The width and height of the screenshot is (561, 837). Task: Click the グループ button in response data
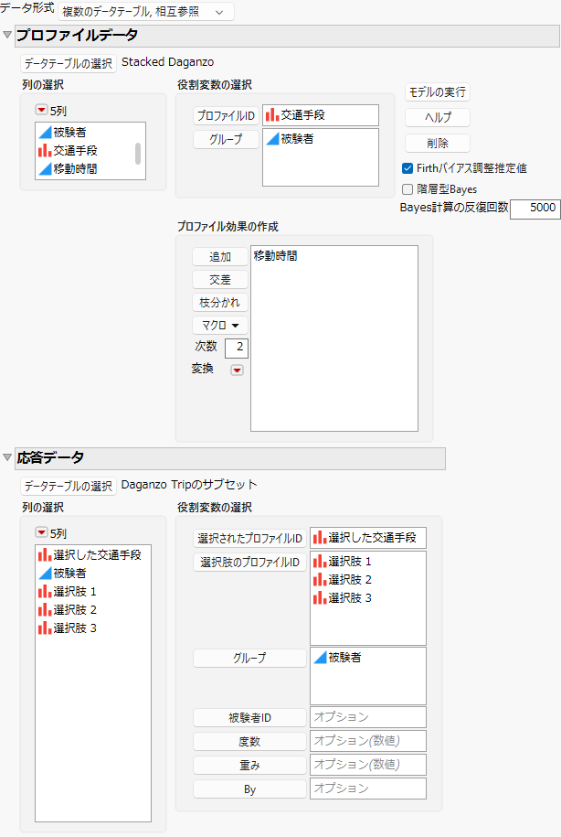249,659
